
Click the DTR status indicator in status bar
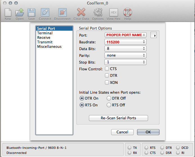click(162, 148)
